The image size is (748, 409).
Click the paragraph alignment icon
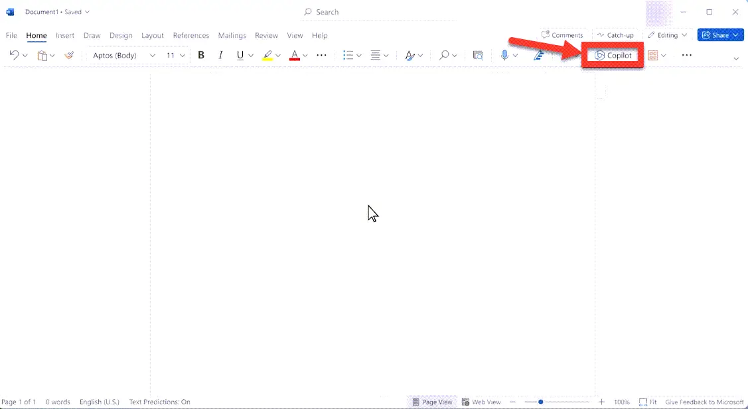point(376,55)
